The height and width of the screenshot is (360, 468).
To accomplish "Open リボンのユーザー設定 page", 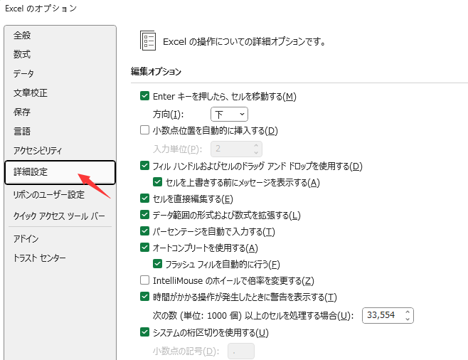I will [49, 195].
